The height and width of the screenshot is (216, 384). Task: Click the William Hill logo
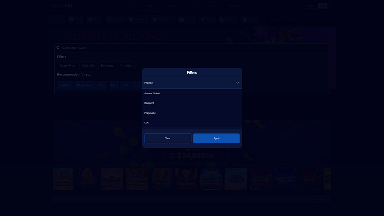coord(63,6)
